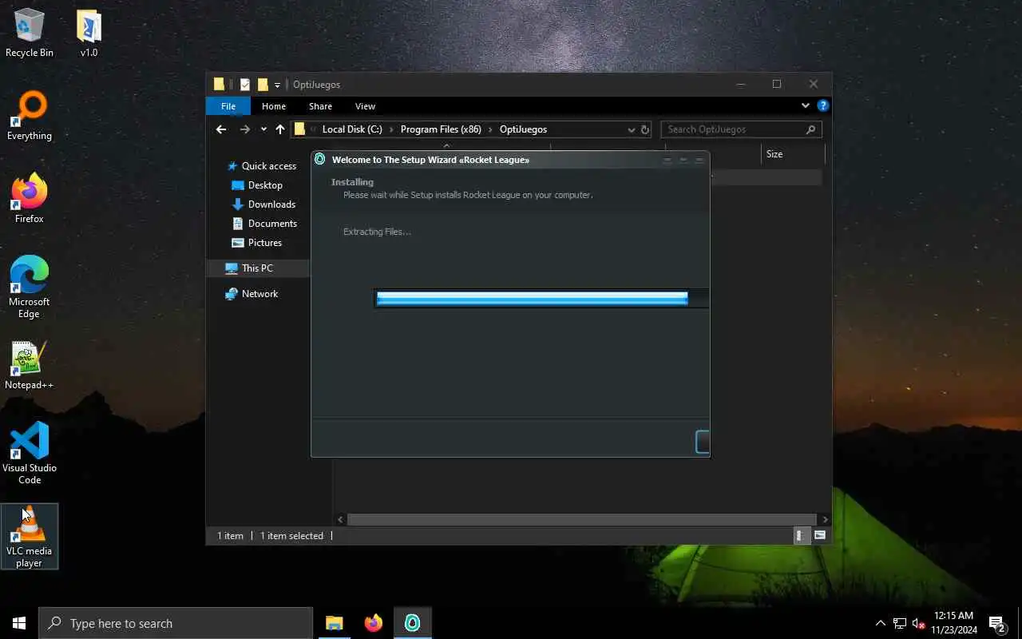Go up one folder level in Explorer
The width and height of the screenshot is (1022, 639).
(x=279, y=129)
